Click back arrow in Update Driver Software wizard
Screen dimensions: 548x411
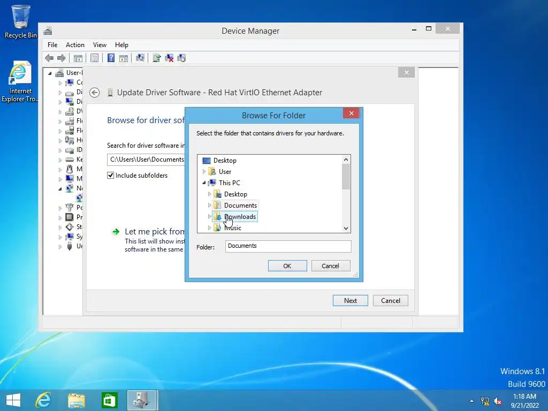coord(94,93)
